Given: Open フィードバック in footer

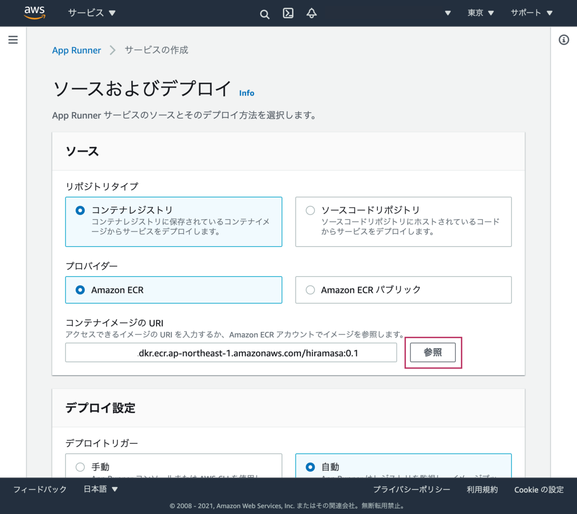Looking at the screenshot, I should coord(40,490).
